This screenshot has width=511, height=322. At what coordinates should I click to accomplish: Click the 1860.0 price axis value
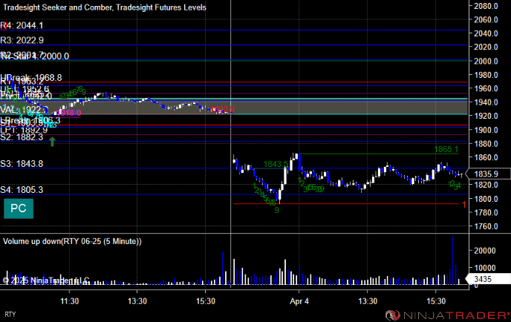click(x=486, y=157)
